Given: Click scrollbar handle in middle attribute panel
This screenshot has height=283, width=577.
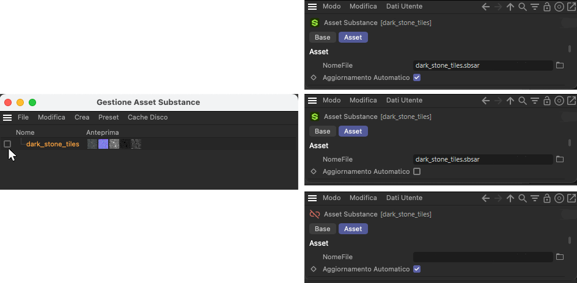Looking at the screenshot, I should 570,143.
